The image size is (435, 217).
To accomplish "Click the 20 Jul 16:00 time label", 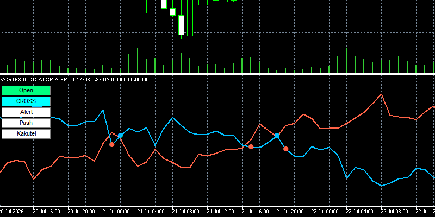I will pyautogui.click(x=46, y=212).
